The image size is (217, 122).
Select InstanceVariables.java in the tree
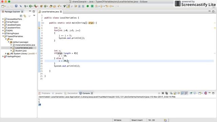25,45
